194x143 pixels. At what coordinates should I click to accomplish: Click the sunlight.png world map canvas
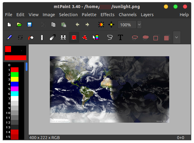(x=110, y=89)
